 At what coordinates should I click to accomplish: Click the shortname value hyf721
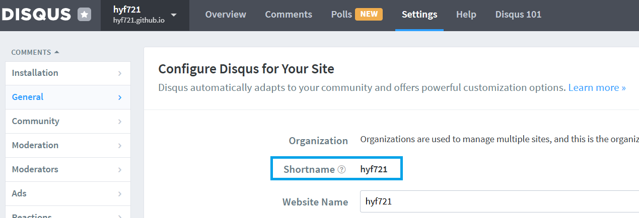click(x=374, y=169)
